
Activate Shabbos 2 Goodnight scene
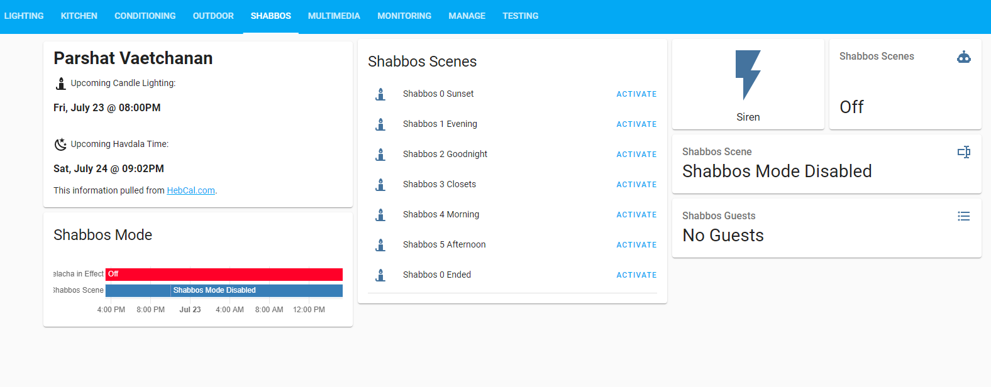[x=636, y=155]
